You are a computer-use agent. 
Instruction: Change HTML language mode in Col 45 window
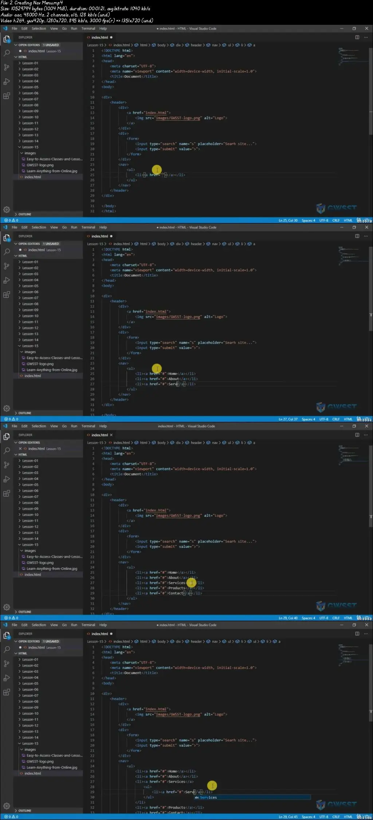(348, 817)
